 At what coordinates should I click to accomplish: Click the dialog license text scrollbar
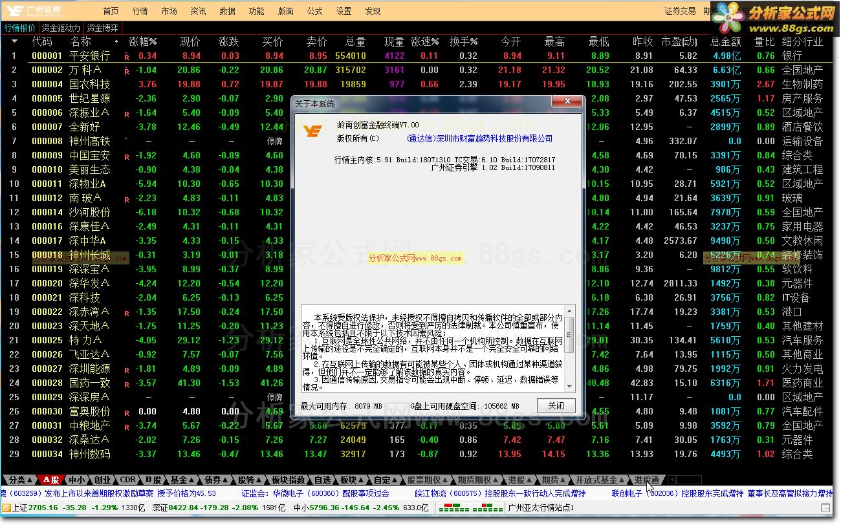[569, 348]
